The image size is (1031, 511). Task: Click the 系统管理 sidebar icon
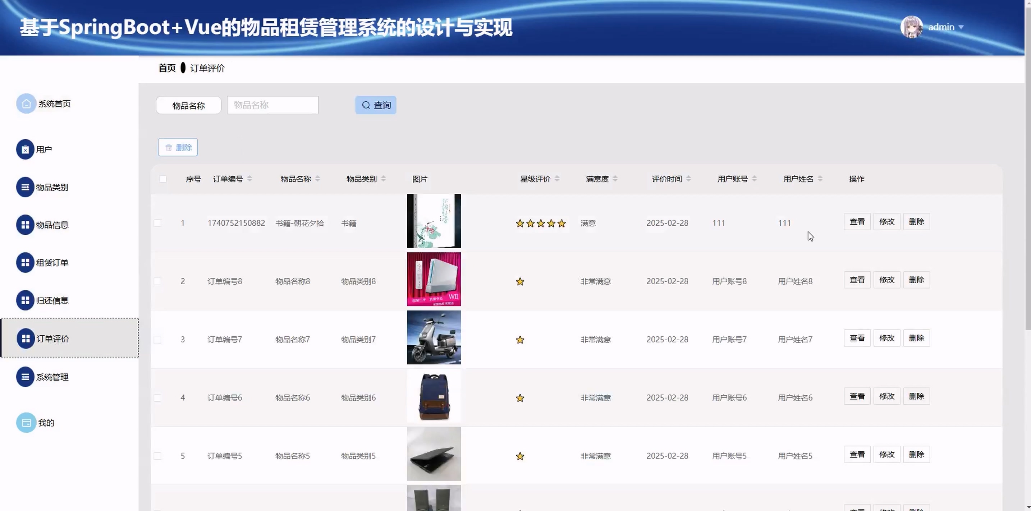[25, 377]
